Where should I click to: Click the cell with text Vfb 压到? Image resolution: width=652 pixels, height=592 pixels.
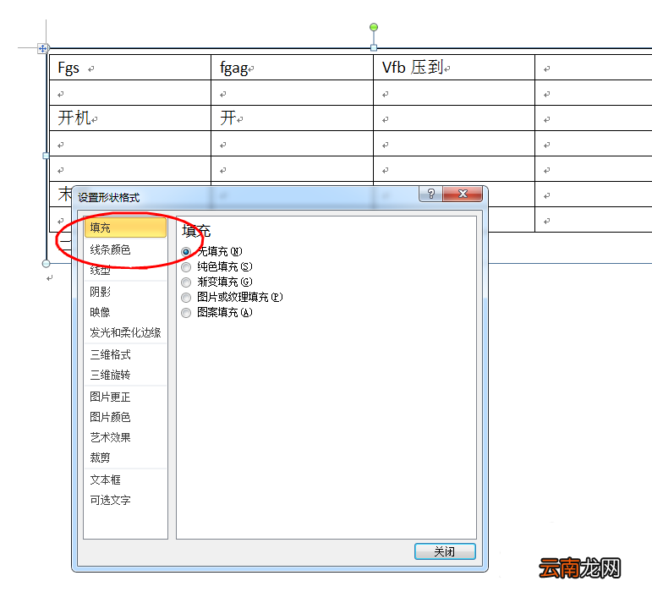coord(454,68)
